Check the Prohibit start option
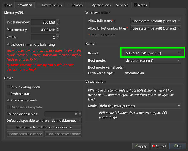This screenshot has width=188, height=151. click(x=8, y=94)
